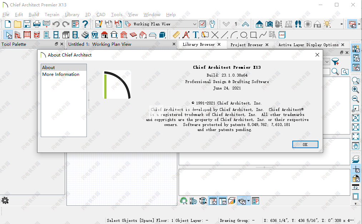Image resolution: width=362 pixels, height=224 pixels.
Task: Select More Information in About list
Action: pyautogui.click(x=61, y=74)
